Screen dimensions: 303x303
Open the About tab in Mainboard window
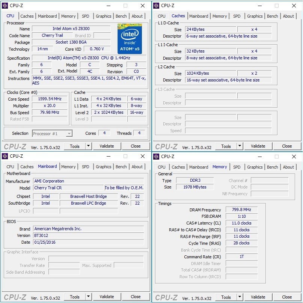point(137,167)
